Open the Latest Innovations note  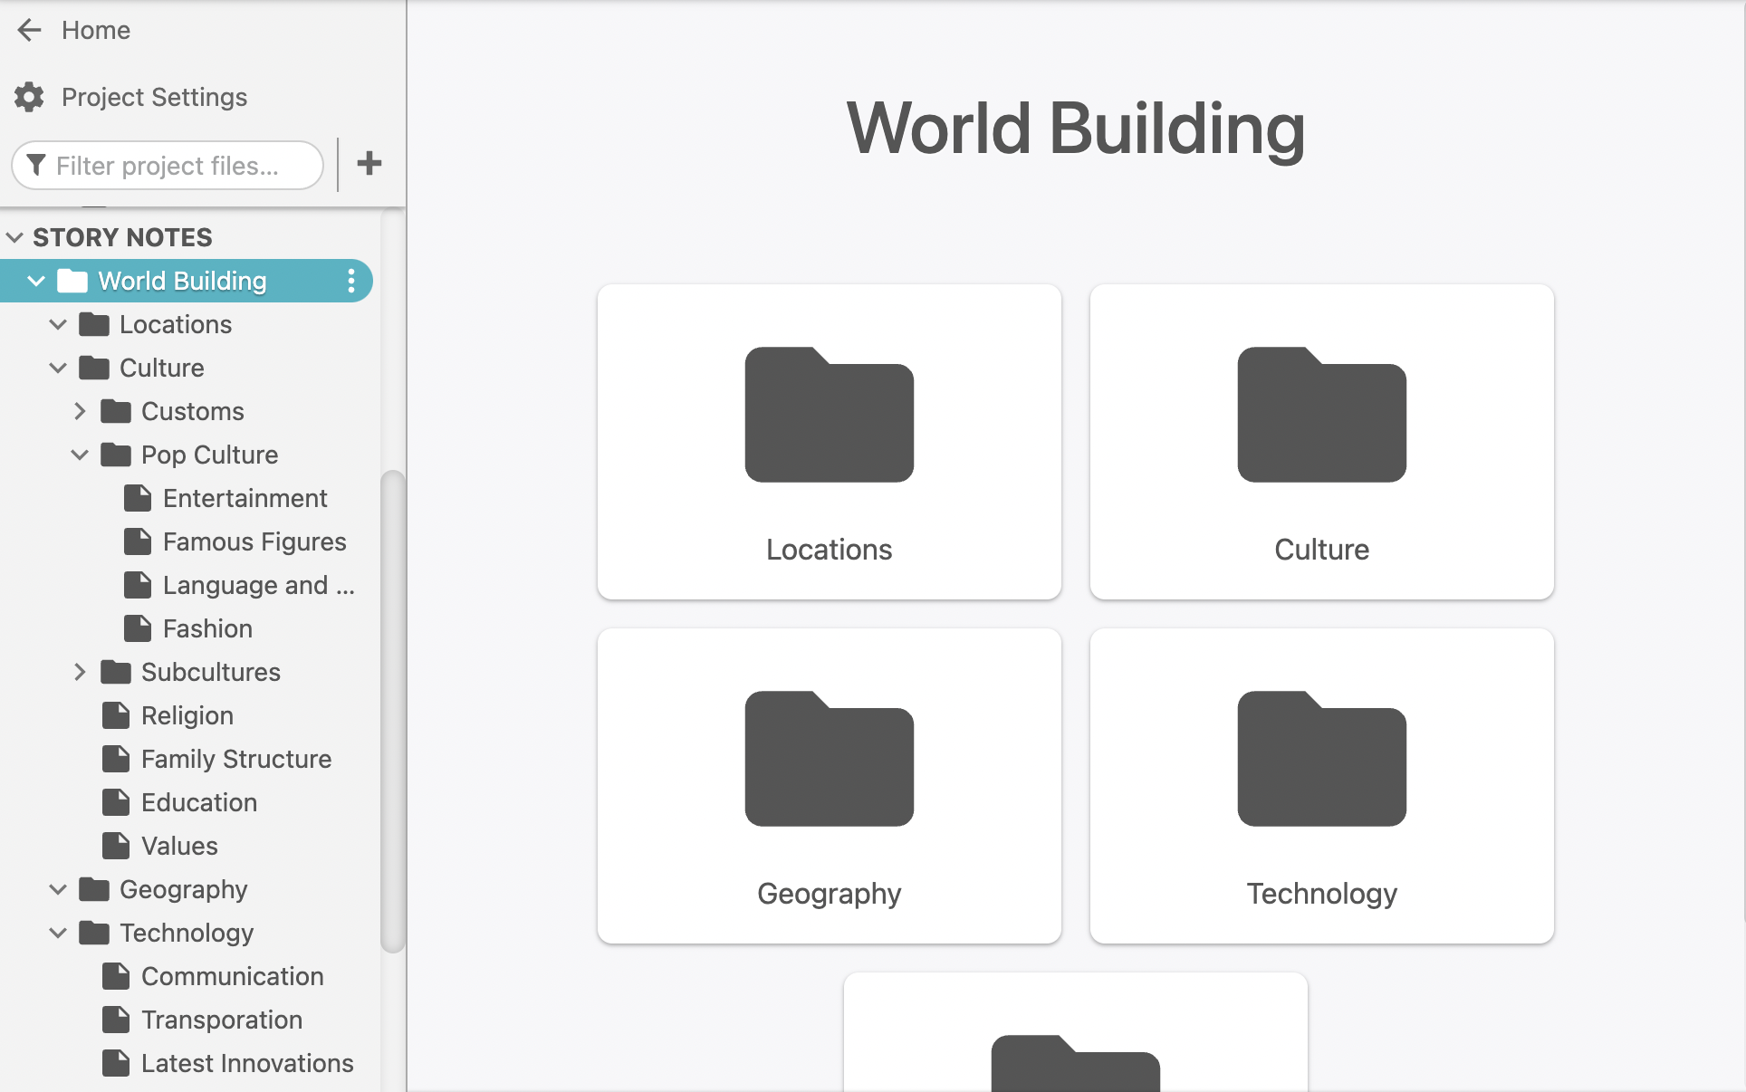(246, 1063)
